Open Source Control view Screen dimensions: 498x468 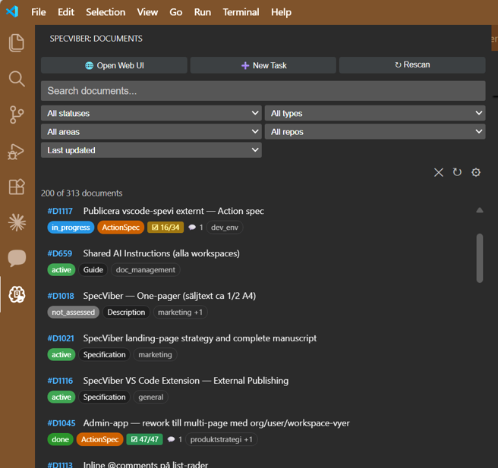[x=17, y=115]
